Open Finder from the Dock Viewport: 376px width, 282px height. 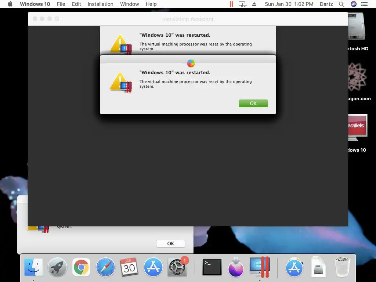(x=33, y=267)
